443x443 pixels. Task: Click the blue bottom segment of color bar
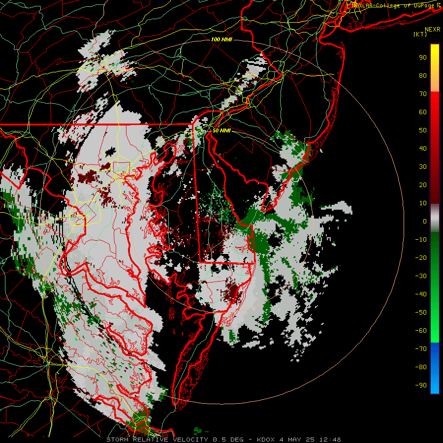coord(435,368)
